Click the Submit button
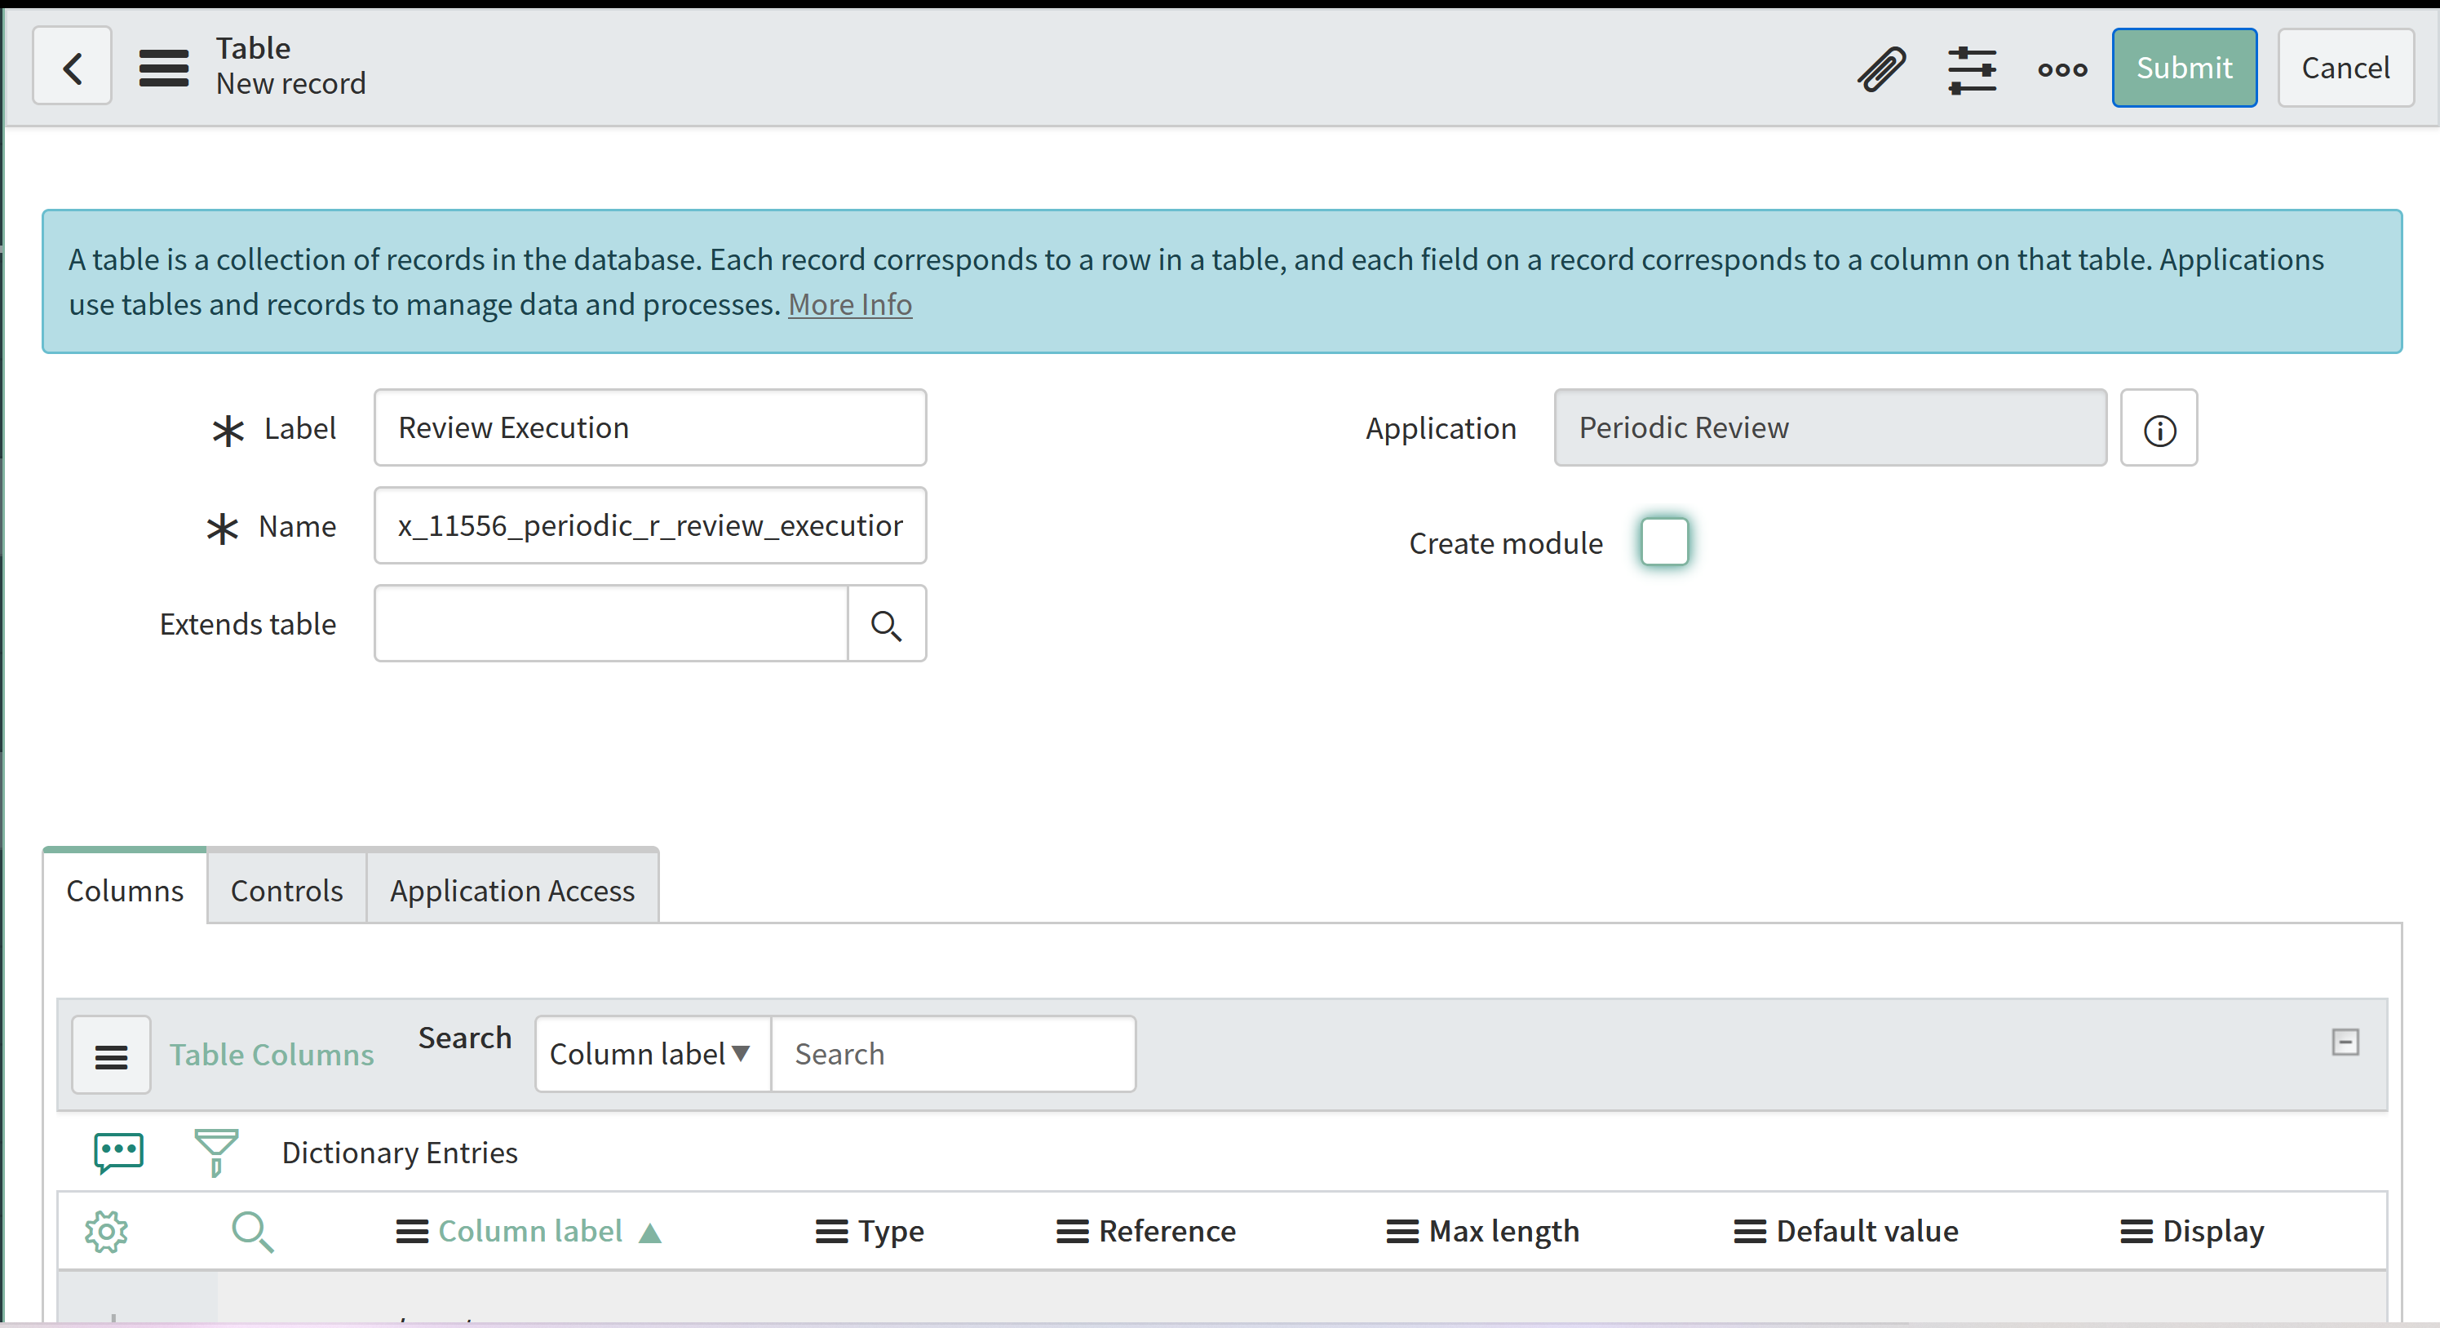This screenshot has width=2440, height=1328. [x=2183, y=67]
